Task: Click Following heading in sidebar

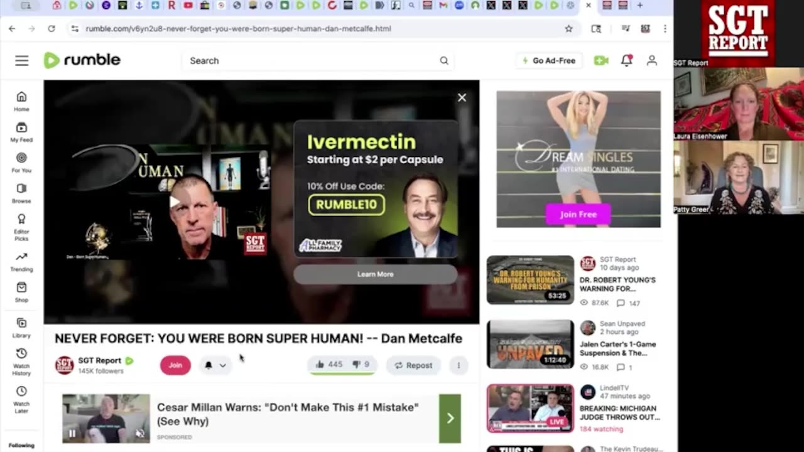Action: coord(21,446)
